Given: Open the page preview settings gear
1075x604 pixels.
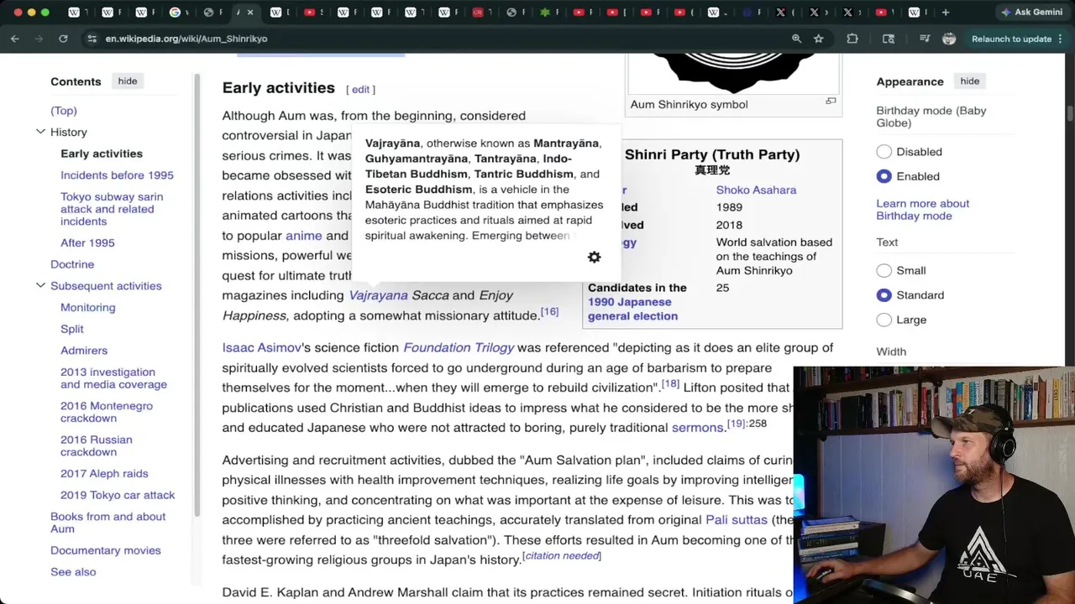Looking at the screenshot, I should pos(594,258).
